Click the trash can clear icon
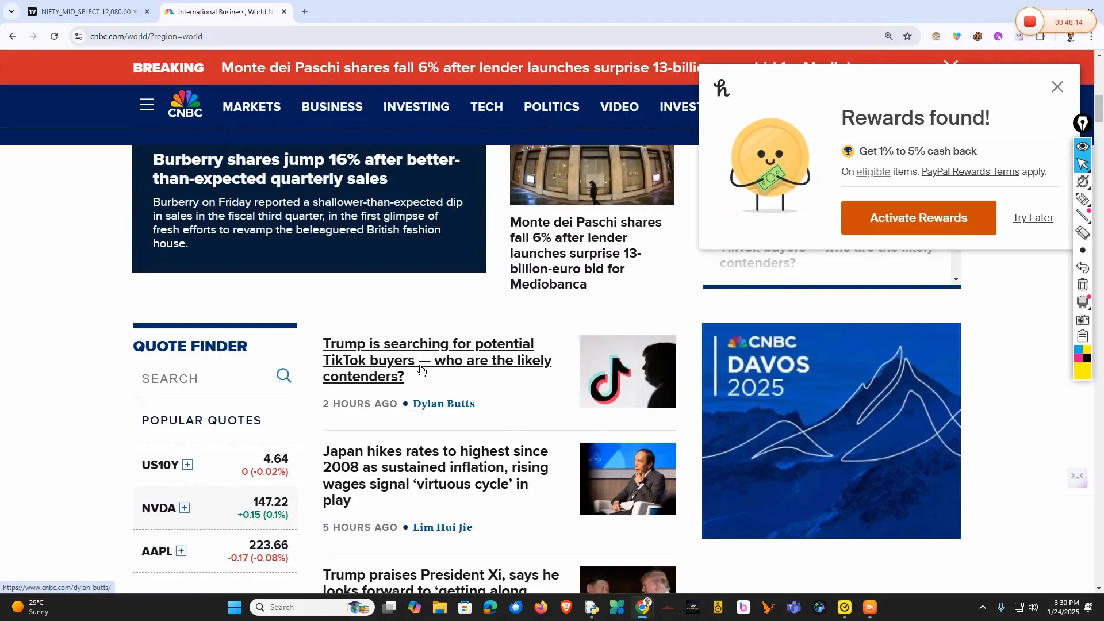 tap(1082, 285)
